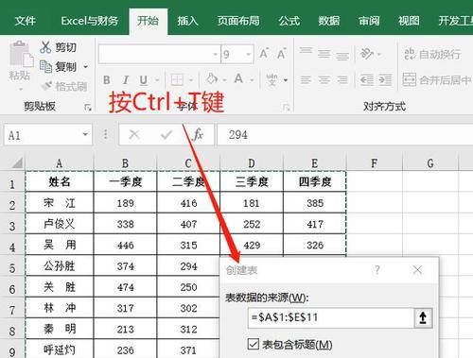
Task: Click the Select All corner triangle
Action: pos(18,163)
